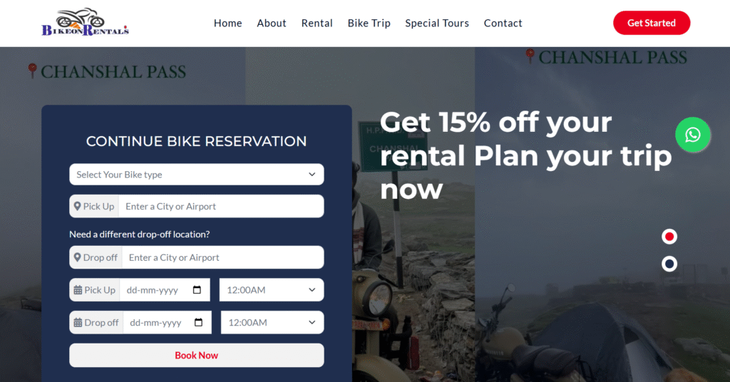Open the Pick Up time 12:00AM dropdown
Screen dimensions: 730x382
coord(272,290)
